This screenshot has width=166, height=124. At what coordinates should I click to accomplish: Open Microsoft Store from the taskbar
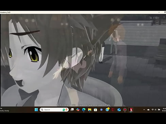(96, 110)
